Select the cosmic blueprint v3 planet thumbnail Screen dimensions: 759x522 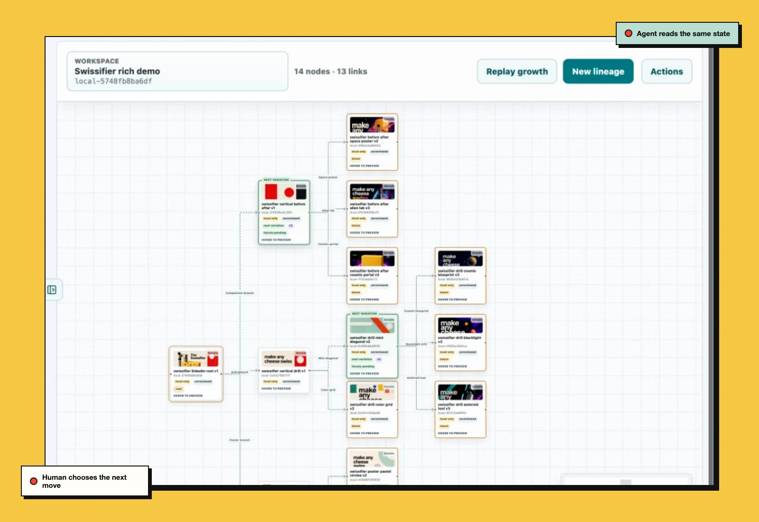(460, 259)
